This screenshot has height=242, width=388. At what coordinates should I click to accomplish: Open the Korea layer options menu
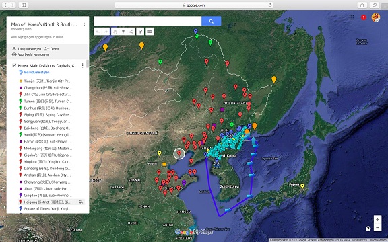tap(82, 65)
